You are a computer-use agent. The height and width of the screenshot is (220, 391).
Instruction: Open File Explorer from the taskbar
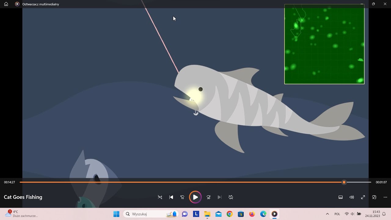click(207, 214)
